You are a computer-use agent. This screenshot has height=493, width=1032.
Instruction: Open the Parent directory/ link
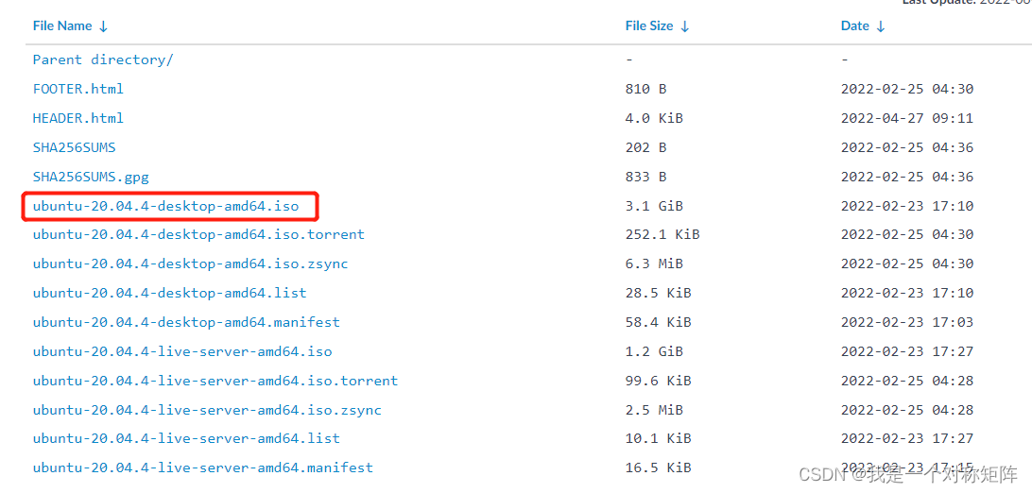103,59
